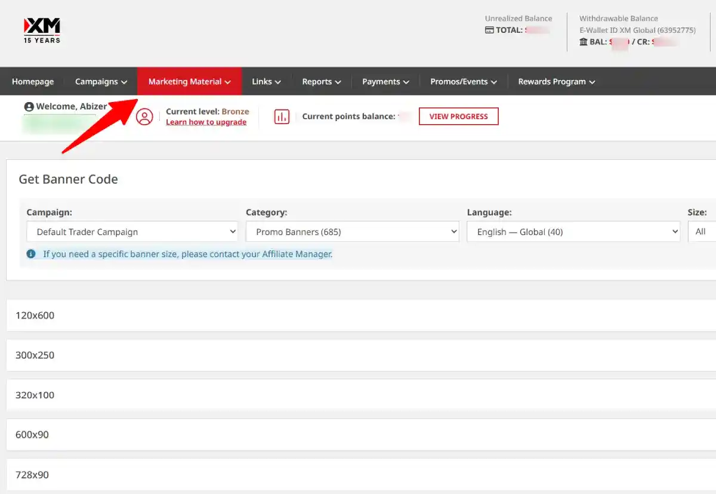Screen dimensions: 716x494
Task: Click the user avatar icon beside Welcome
Action: click(29, 107)
